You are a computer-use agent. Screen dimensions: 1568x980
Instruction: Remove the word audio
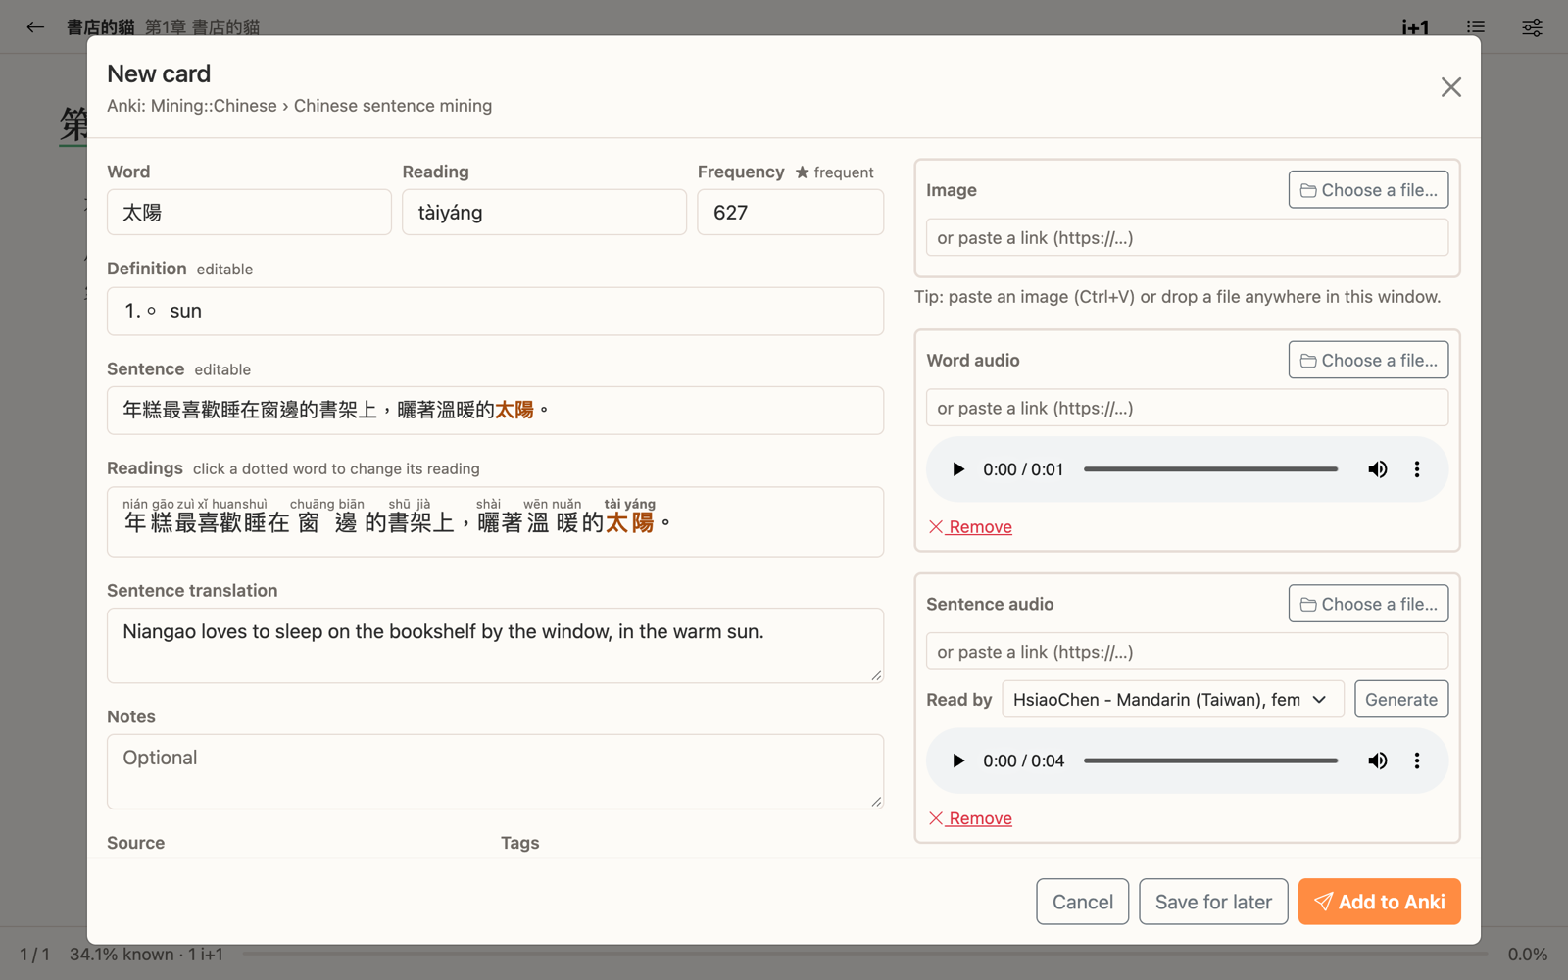click(970, 527)
